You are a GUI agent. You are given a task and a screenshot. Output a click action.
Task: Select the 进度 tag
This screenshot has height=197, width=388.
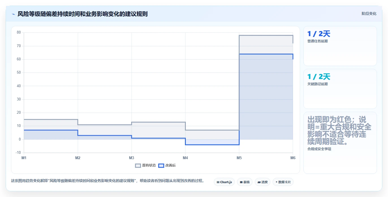point(262,182)
